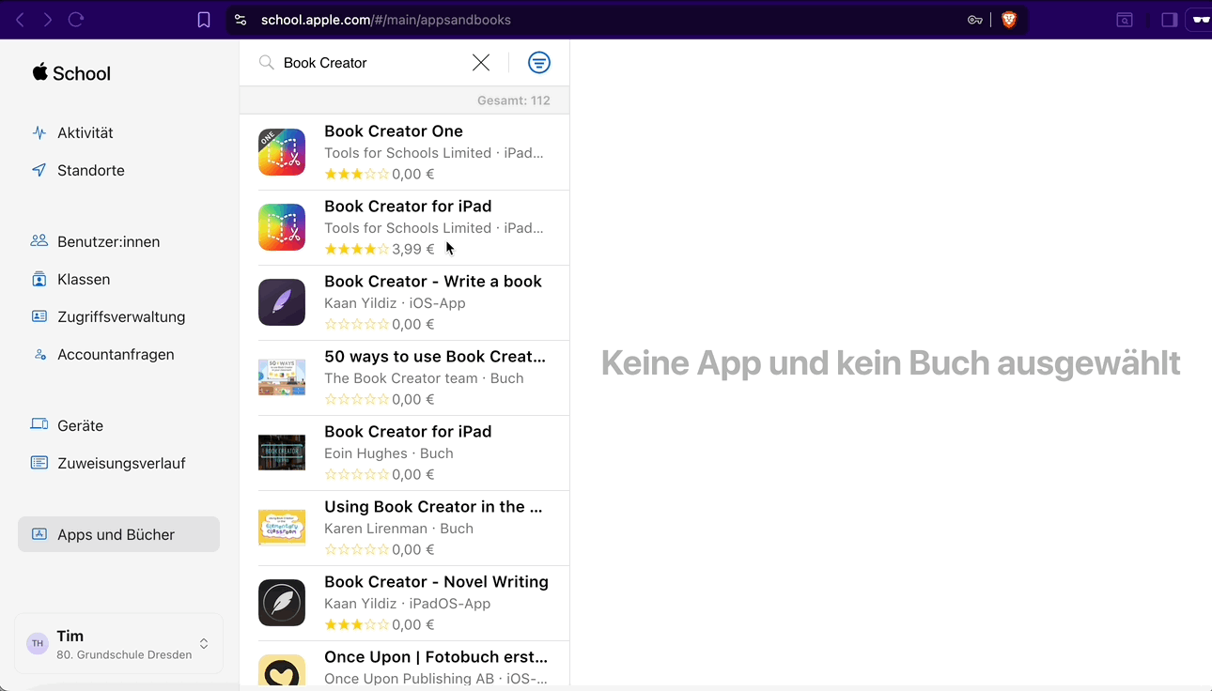Bookmark this page
This screenshot has width=1212, height=691.
click(204, 20)
